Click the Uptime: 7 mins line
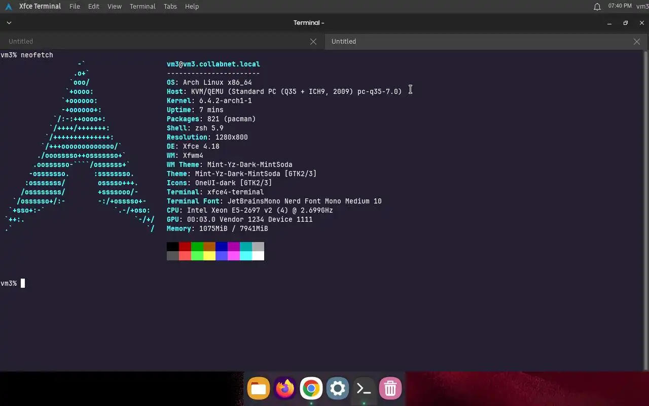Screen dimensions: 649x406 tap(195, 110)
